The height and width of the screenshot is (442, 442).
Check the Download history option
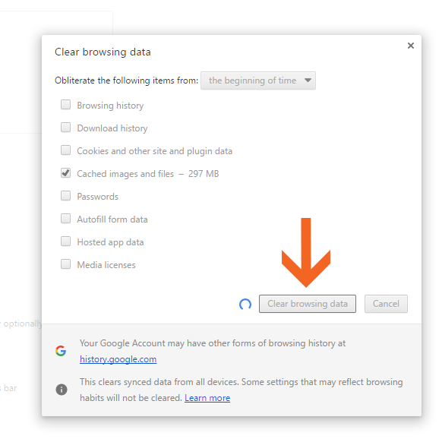pos(65,128)
